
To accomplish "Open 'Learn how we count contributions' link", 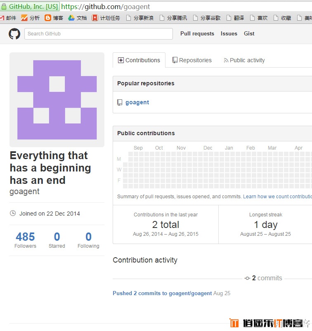I will pyautogui.click(x=277, y=197).
